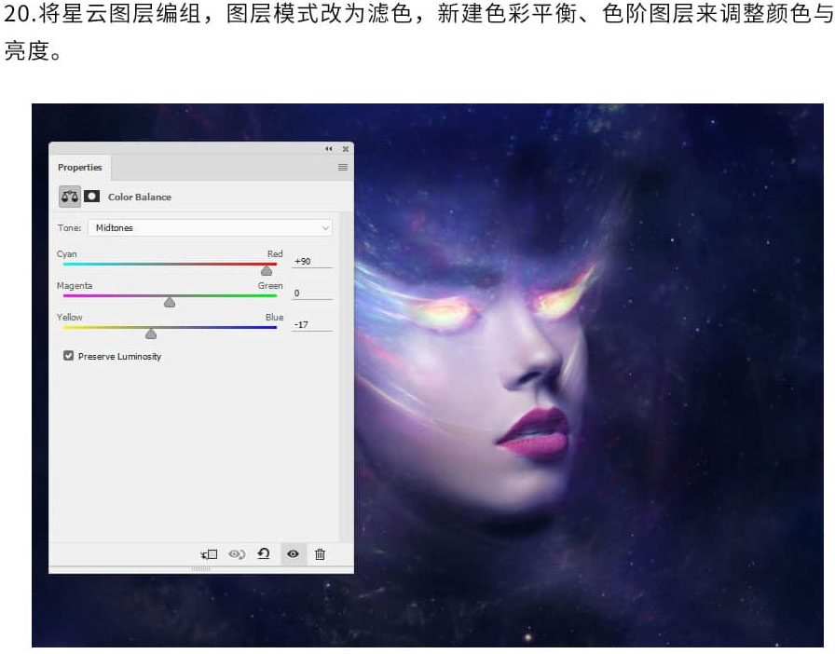Click the Color Balance adjustment scales icon
The width and height of the screenshot is (835, 654).
click(70, 197)
